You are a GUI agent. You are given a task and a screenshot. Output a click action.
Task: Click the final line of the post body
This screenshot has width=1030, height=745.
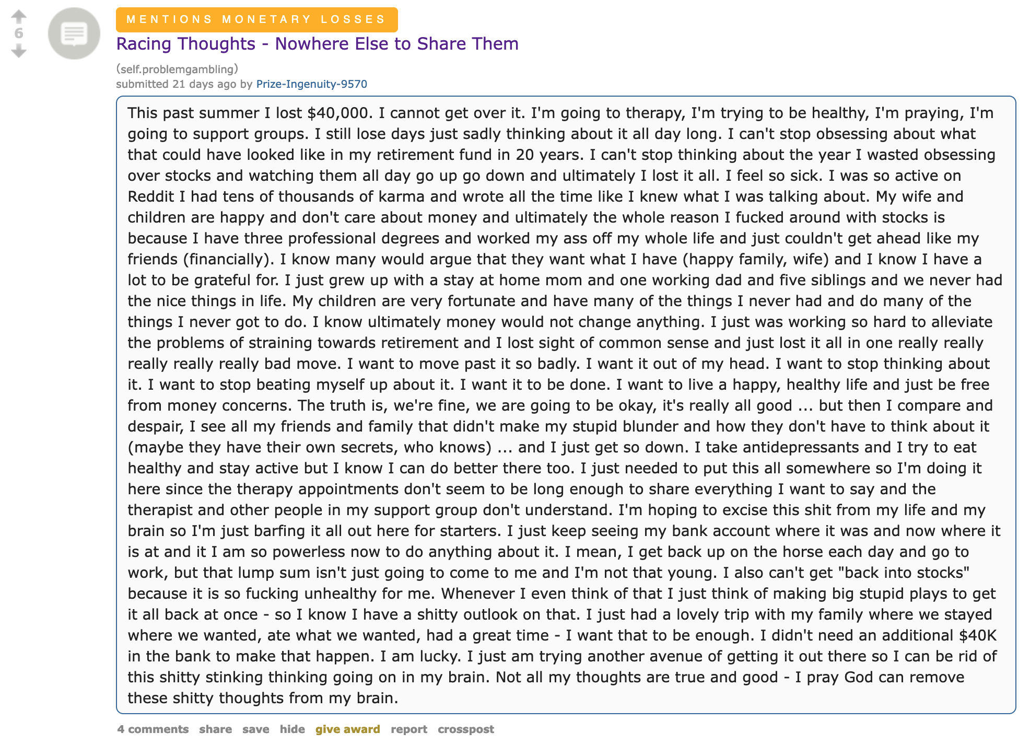(x=263, y=698)
